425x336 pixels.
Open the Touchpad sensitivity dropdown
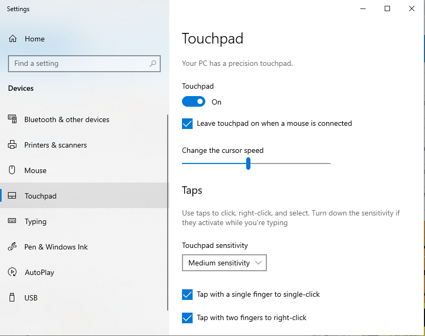point(224,263)
